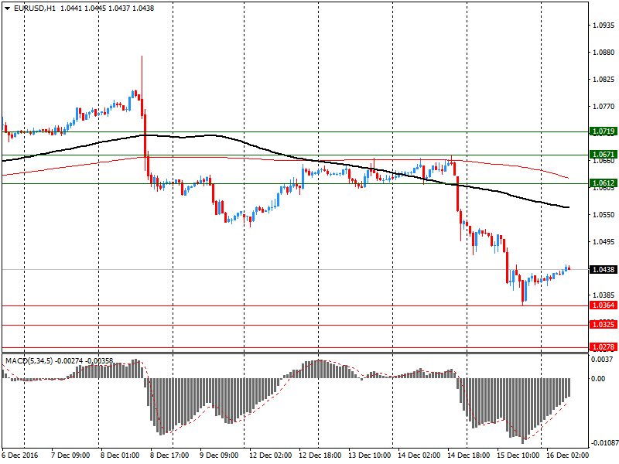Image resolution: width=619 pixels, height=464 pixels.
Task: Open the chart dropdown arrow beside EURUSD,H1
Action: (x=8, y=9)
